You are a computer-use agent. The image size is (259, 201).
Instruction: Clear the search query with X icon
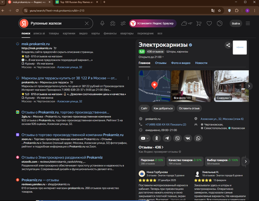coord(87,23)
